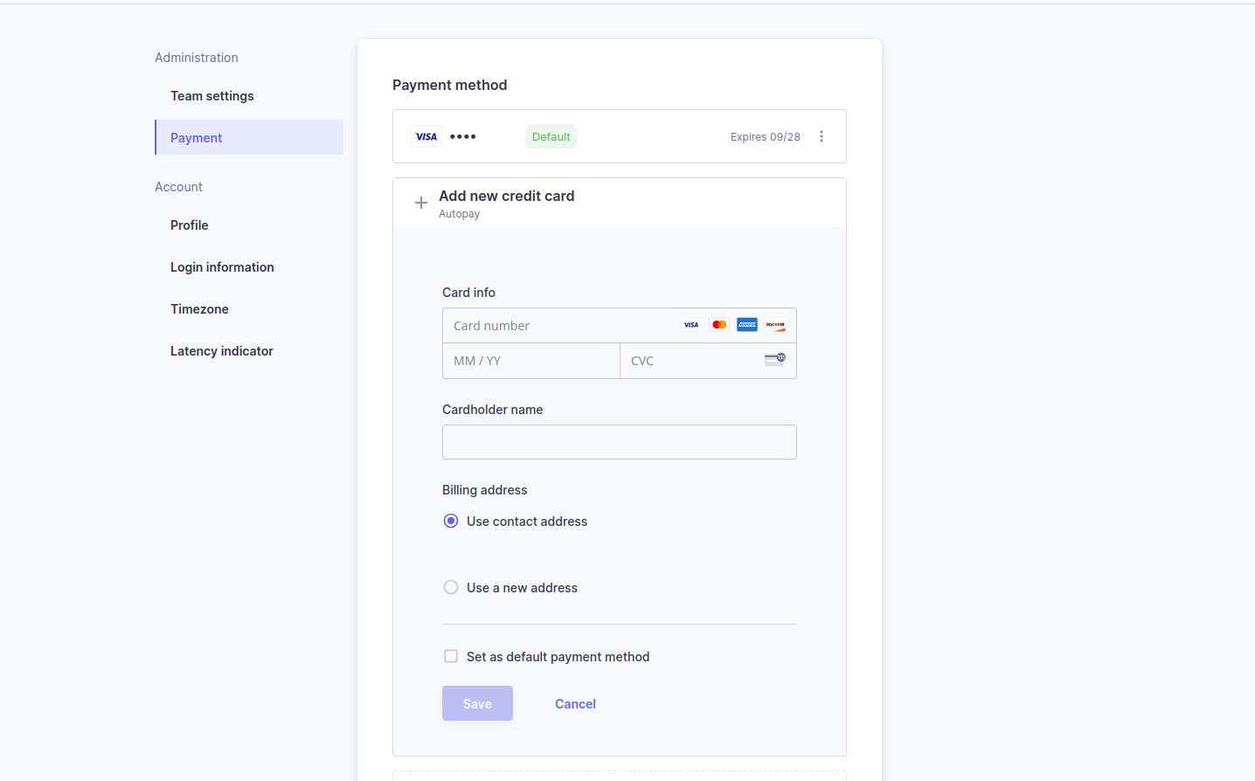Viewport: 1255px width, 781px height.
Task: Open Team settings in the sidebar
Action: point(212,96)
